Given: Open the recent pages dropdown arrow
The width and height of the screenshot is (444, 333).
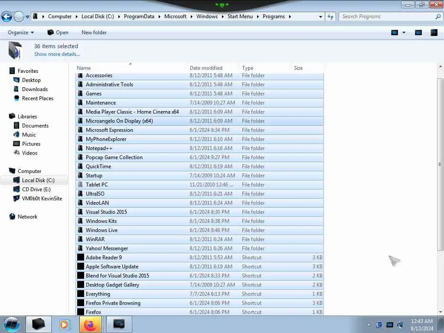Looking at the screenshot, I should [27, 17].
